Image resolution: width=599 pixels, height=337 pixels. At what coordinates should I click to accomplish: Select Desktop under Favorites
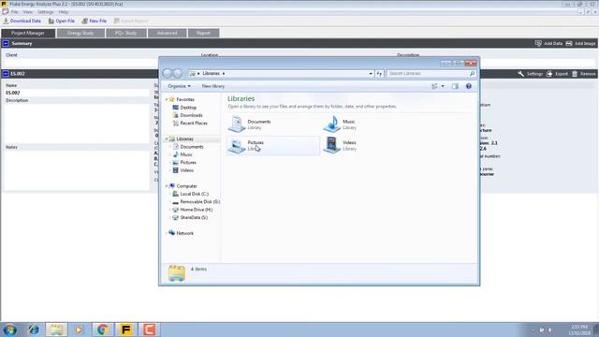(184, 108)
